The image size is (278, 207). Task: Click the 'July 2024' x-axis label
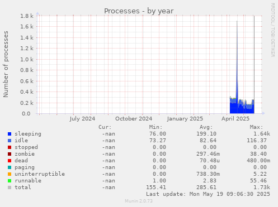click(x=82, y=119)
